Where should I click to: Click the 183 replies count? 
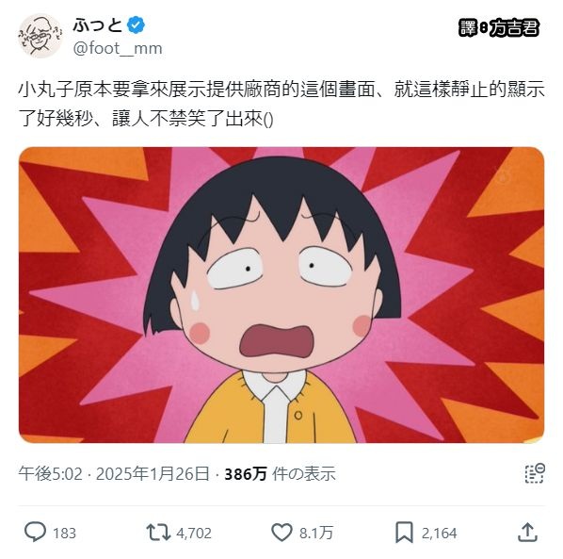pos(65,533)
